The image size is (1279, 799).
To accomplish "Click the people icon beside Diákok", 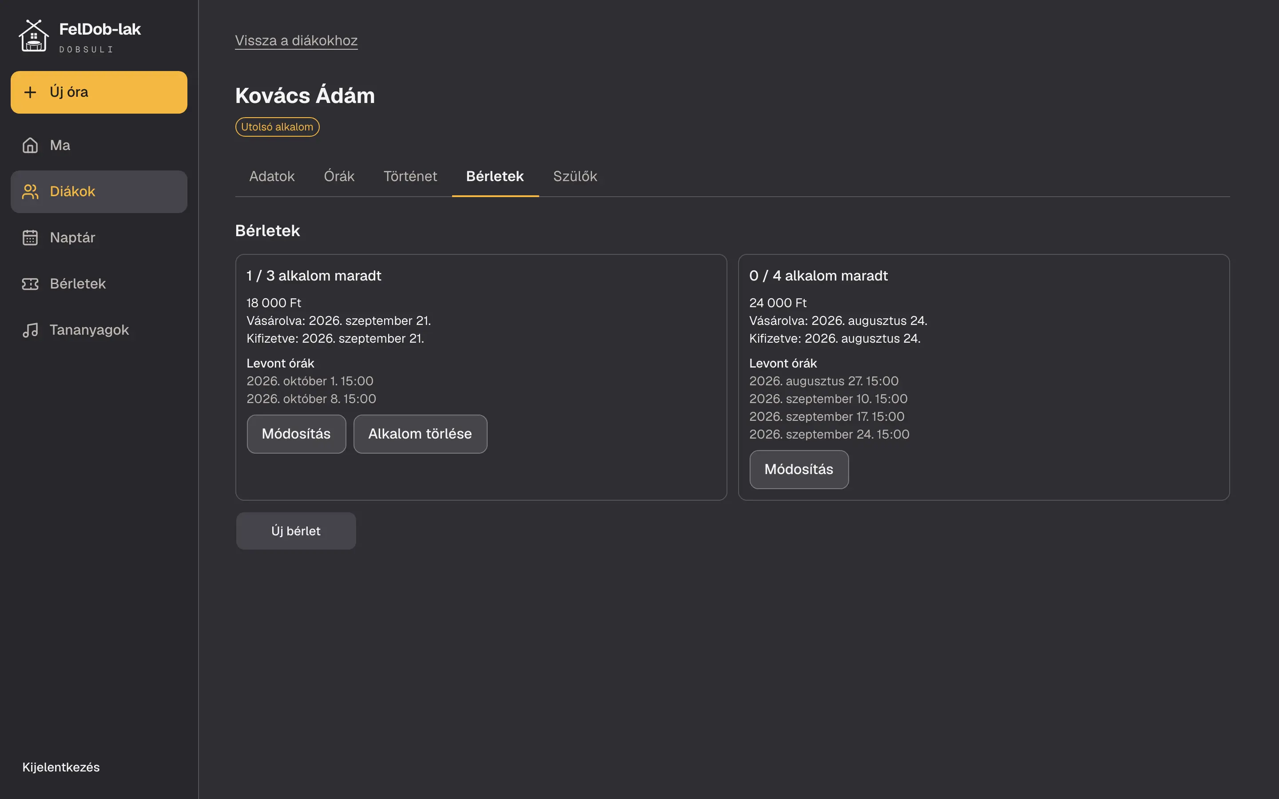I will (x=30, y=191).
